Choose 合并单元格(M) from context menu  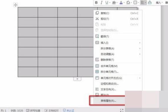point(118,66)
